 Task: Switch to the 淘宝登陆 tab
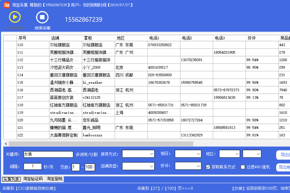pyautogui.click(x=54, y=179)
